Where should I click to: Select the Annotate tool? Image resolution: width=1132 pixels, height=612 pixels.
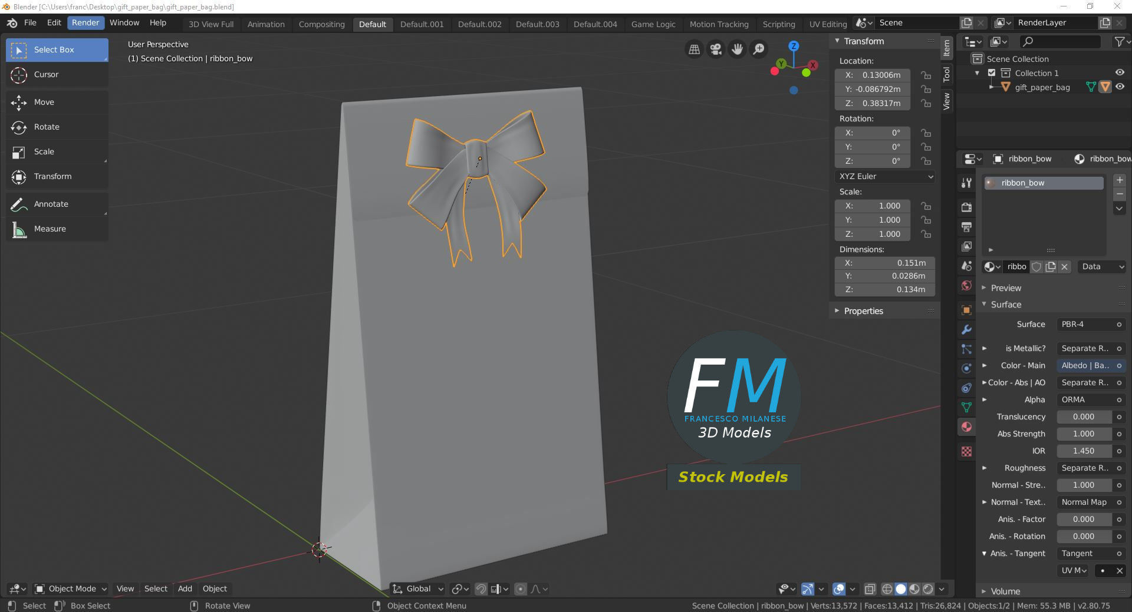[57, 204]
